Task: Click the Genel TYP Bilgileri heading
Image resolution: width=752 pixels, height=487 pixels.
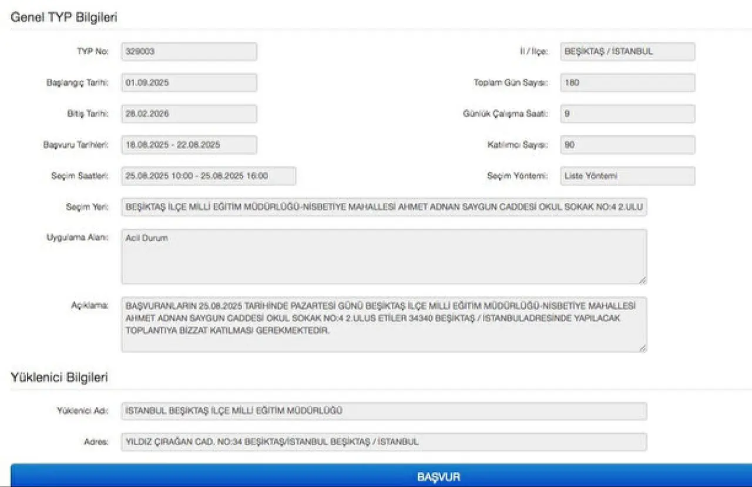Action: pos(64,18)
